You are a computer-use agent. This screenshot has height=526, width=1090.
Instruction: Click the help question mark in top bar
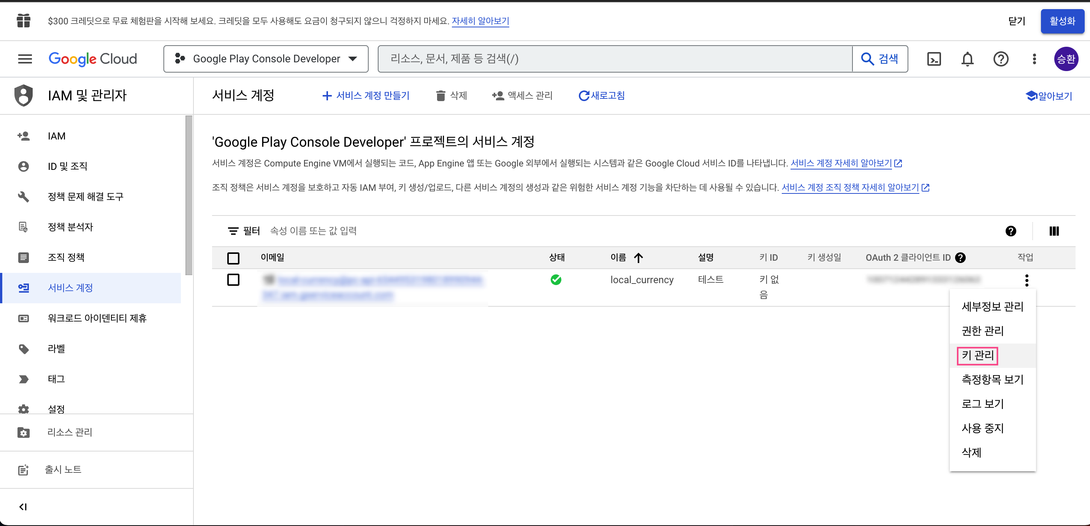tap(1000, 59)
